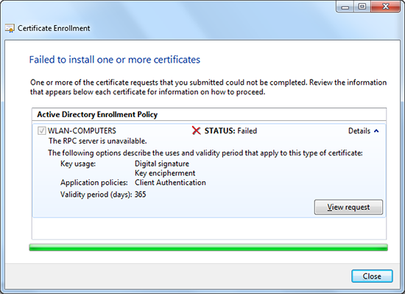The height and width of the screenshot is (294, 405).
Task: Select the WLAN-COMPUTERS certificate name
Action: tap(82, 130)
